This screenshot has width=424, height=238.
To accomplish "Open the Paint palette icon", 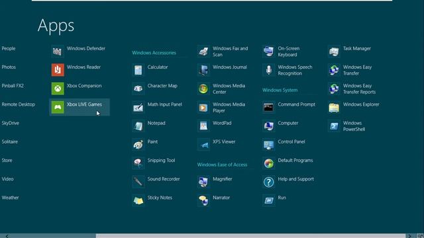I will tap(138, 144).
